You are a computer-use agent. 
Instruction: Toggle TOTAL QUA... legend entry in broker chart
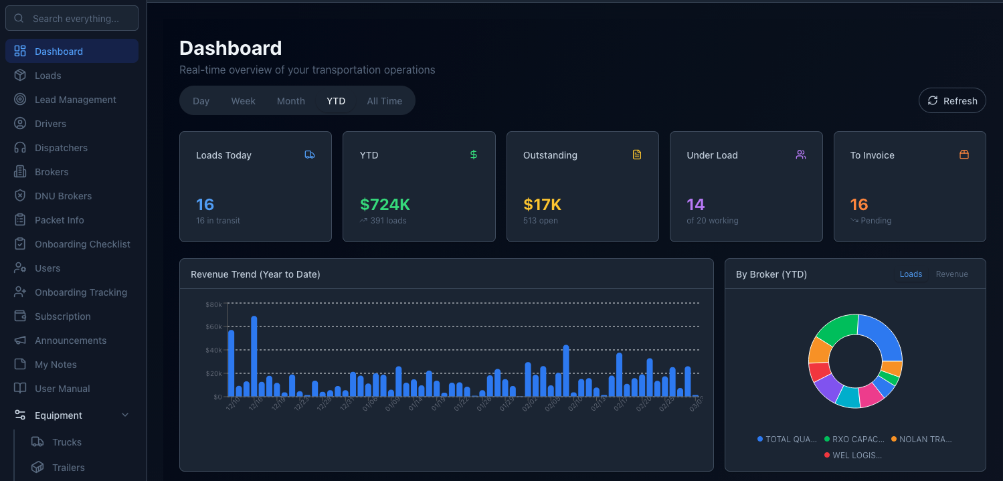(788, 440)
